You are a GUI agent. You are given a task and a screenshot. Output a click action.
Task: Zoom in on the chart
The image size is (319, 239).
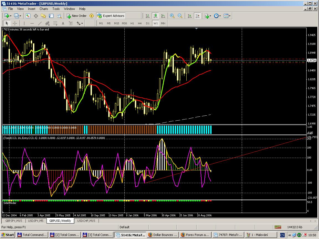pos(172,16)
